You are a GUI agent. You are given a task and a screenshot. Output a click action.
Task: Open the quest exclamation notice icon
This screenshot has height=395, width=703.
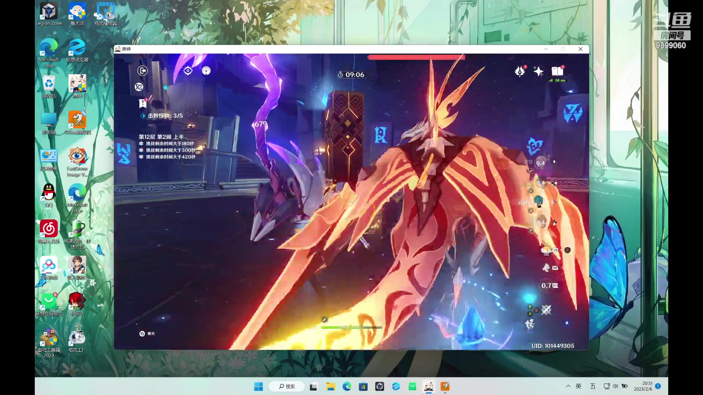coord(143,104)
